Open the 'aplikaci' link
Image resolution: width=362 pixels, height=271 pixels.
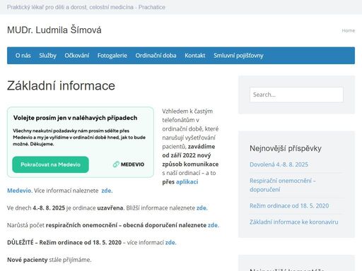[187, 182]
